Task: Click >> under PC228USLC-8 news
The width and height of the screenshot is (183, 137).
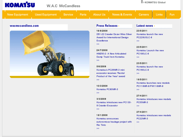Action: tap(138, 41)
